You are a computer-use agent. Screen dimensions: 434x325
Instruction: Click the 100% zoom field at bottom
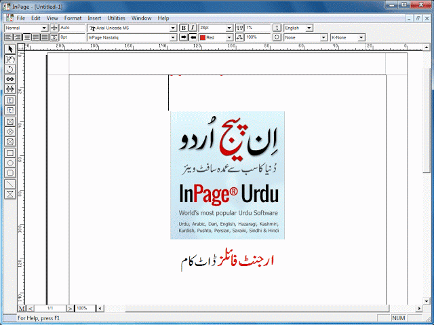(x=85, y=308)
